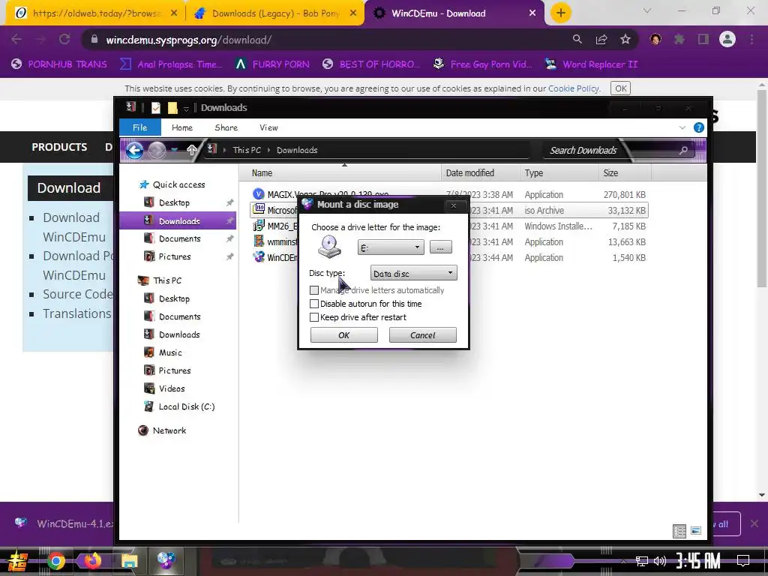The height and width of the screenshot is (576, 768).
Task: Open the drive letter E: dropdown
Action: pyautogui.click(x=391, y=247)
